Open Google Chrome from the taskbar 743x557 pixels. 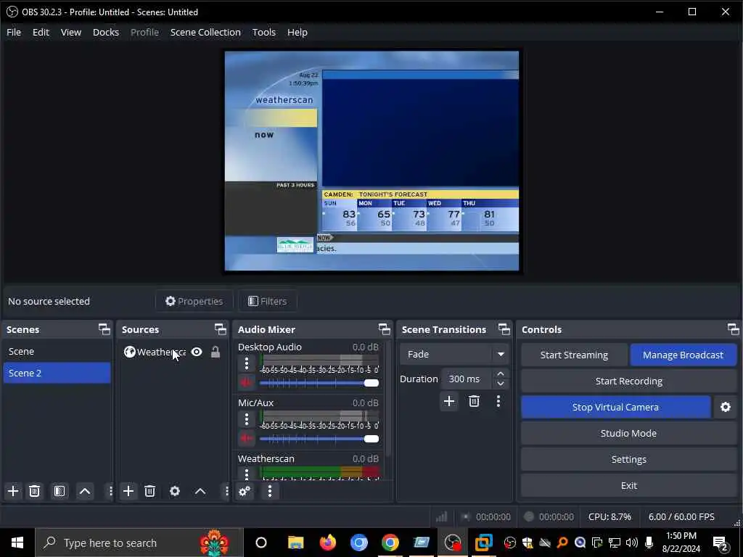[x=390, y=542]
